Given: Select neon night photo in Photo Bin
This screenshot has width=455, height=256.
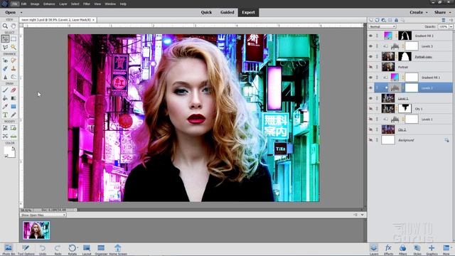Looking at the screenshot, I should [x=36, y=230].
